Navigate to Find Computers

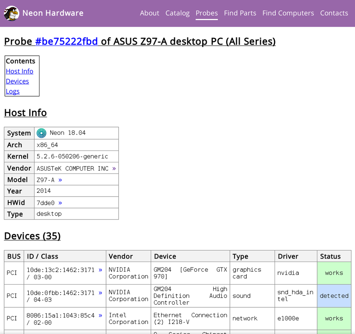(288, 13)
